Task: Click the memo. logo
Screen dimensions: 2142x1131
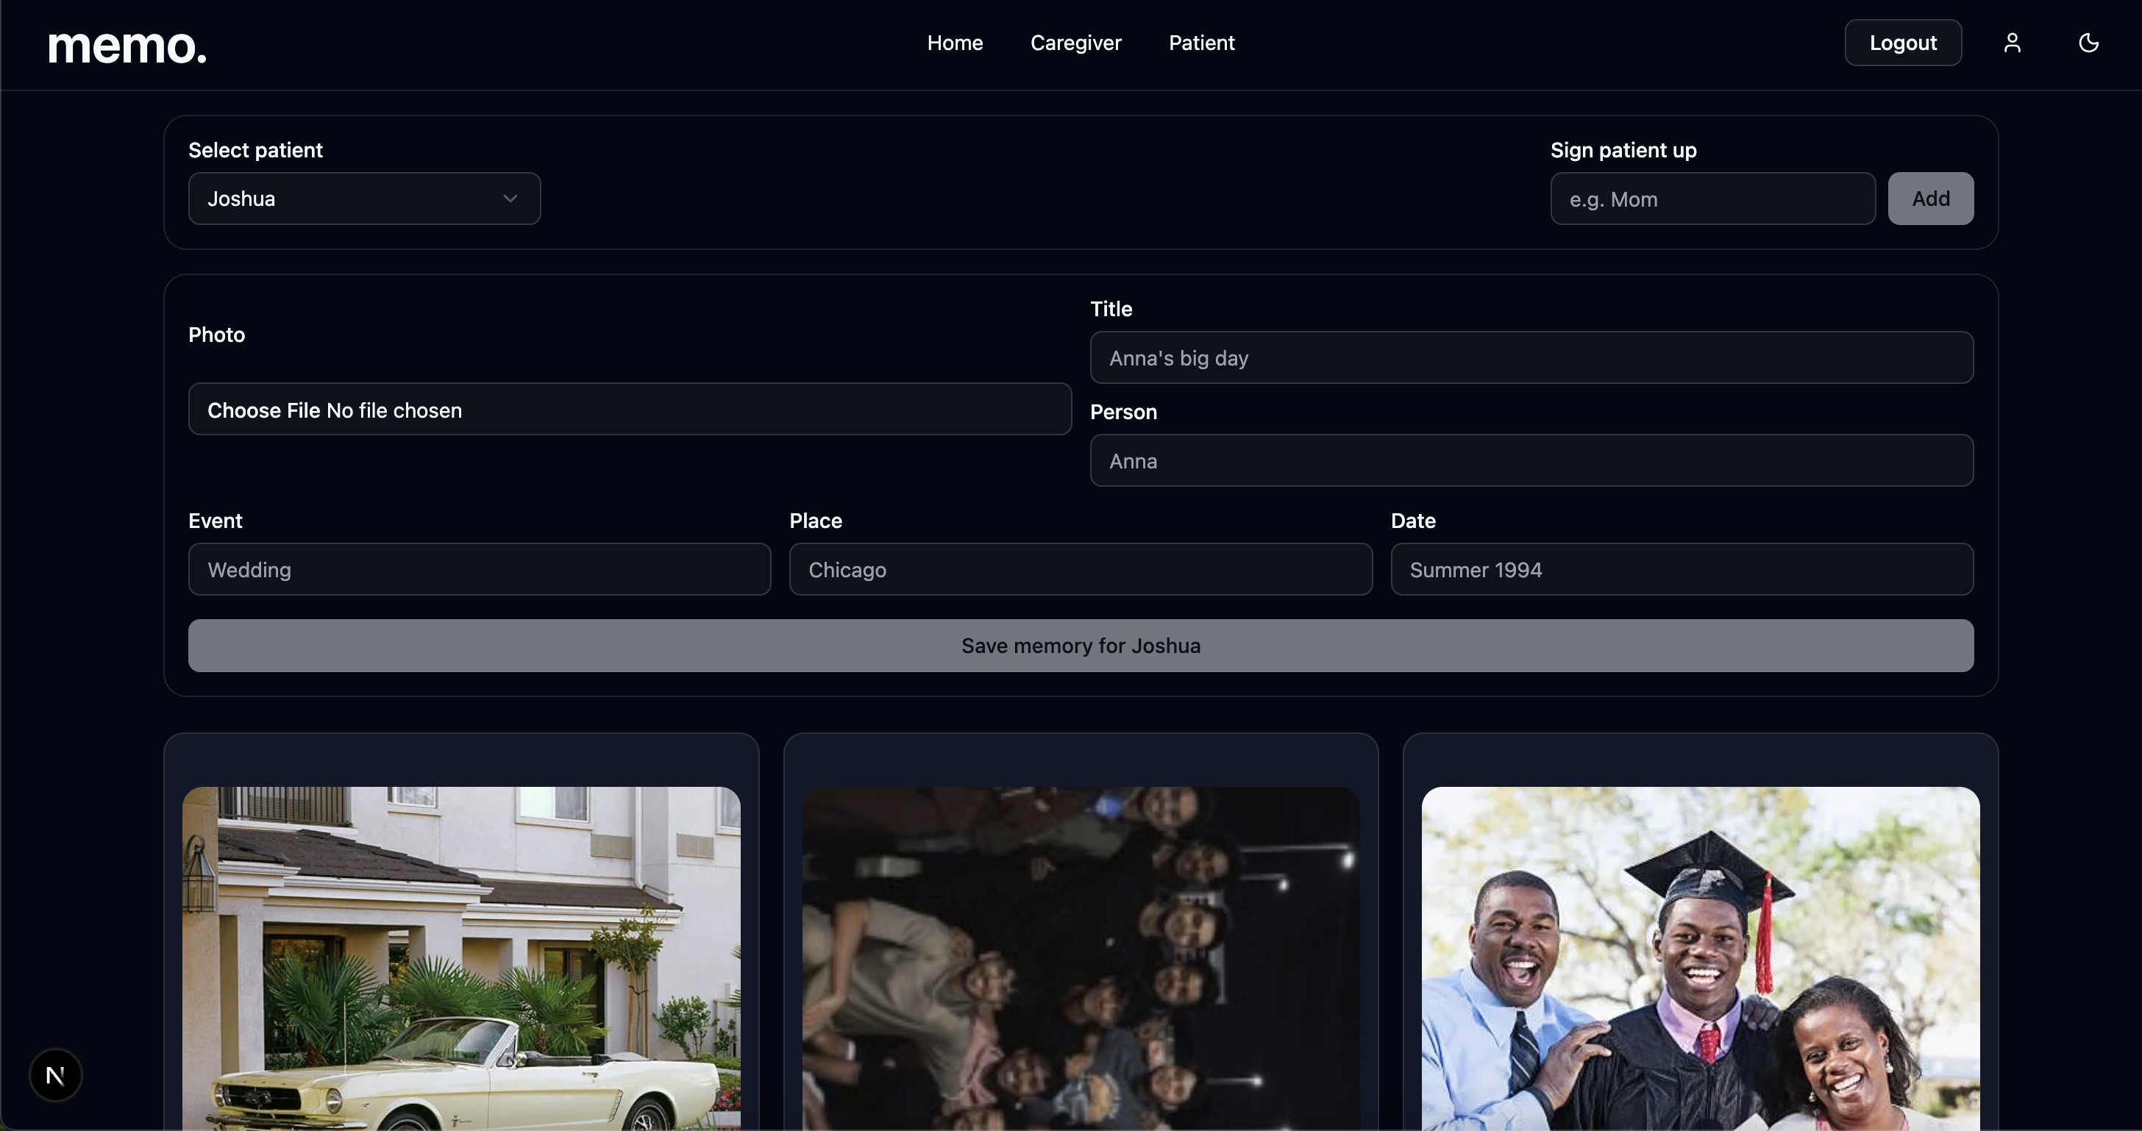Action: 127,46
